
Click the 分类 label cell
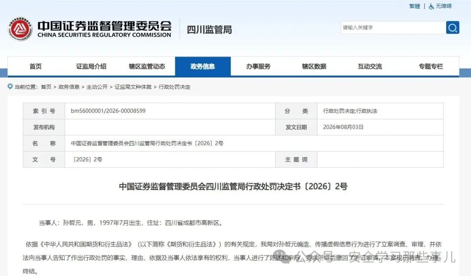[296, 111]
